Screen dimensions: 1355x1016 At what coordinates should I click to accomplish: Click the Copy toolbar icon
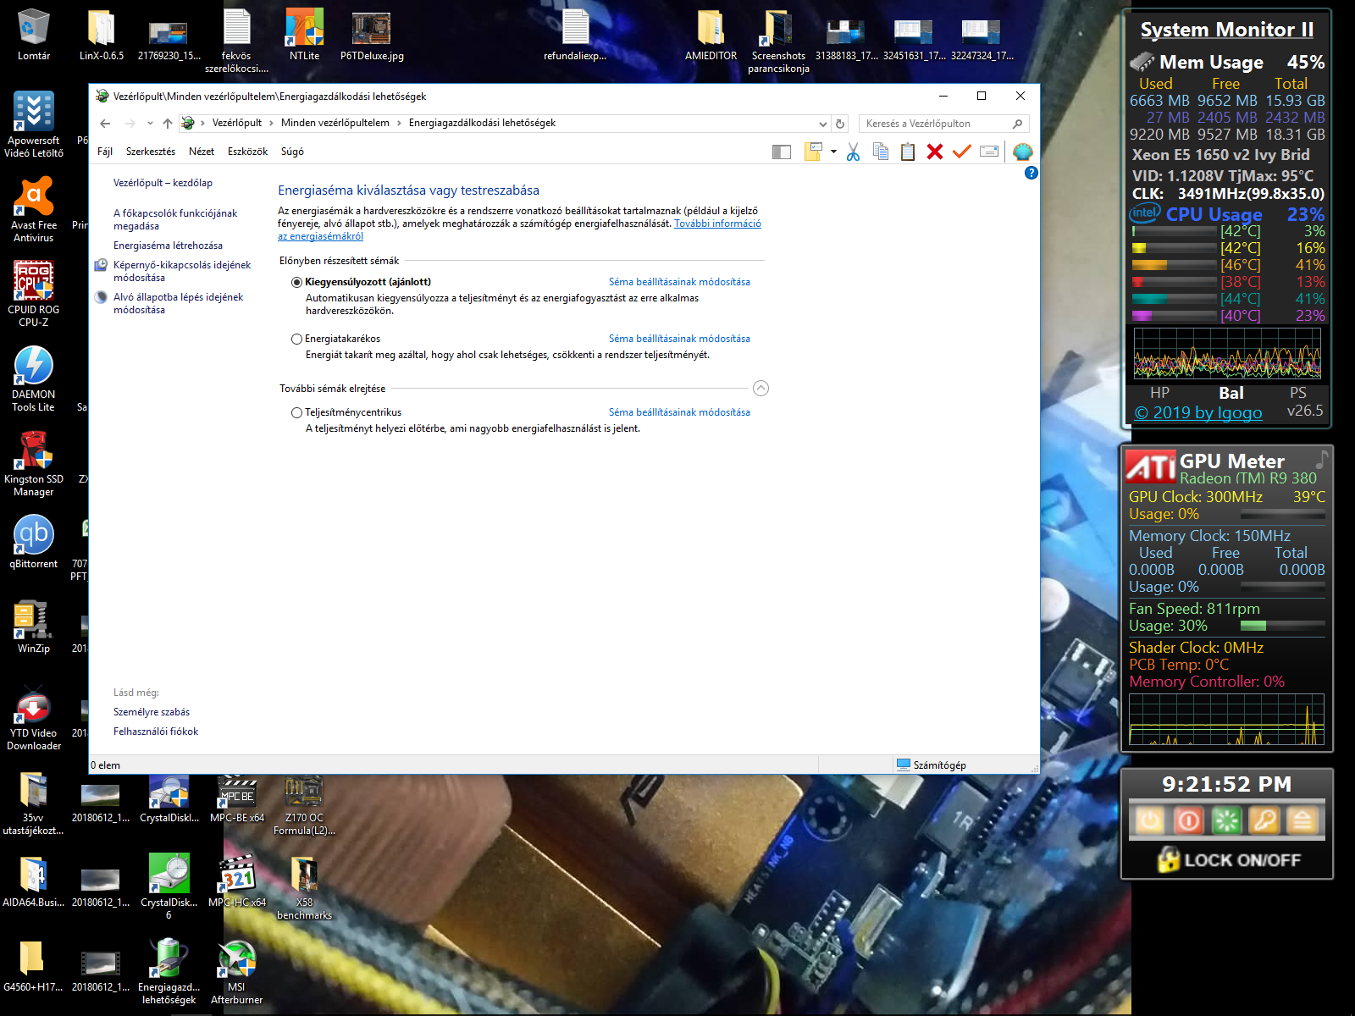pos(881,152)
